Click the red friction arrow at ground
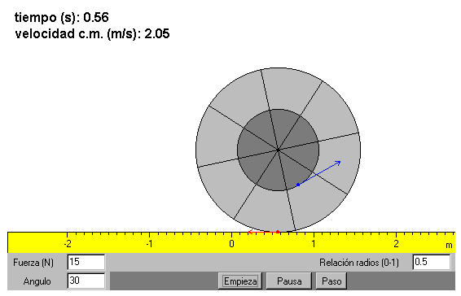This screenshot has width=461, height=296. (x=262, y=232)
